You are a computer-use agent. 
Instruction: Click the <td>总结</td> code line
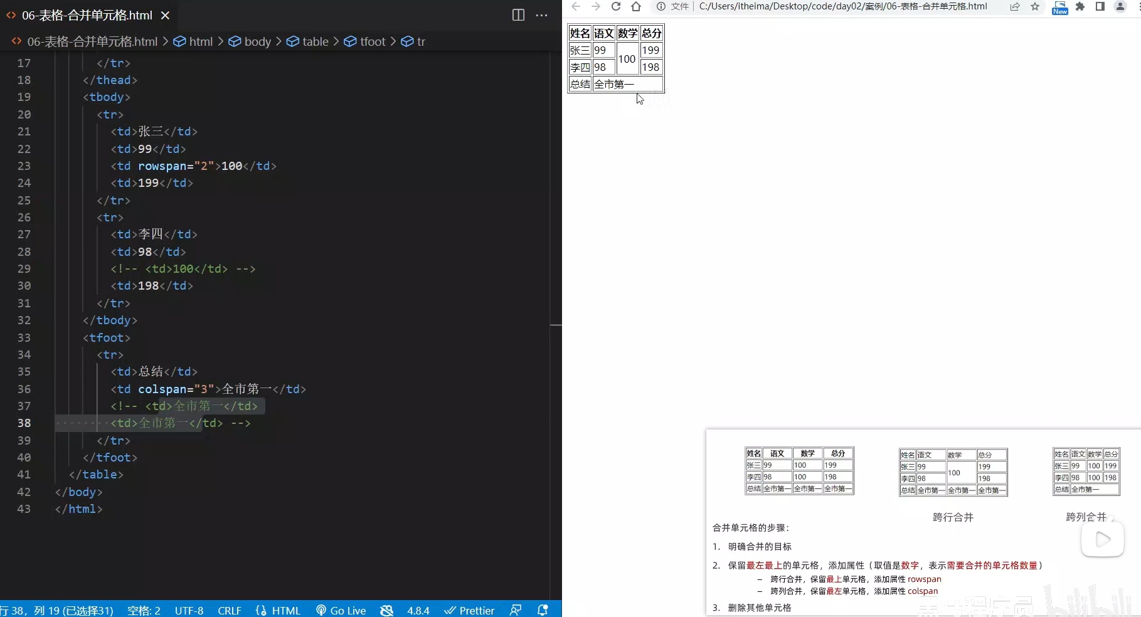[154, 372]
